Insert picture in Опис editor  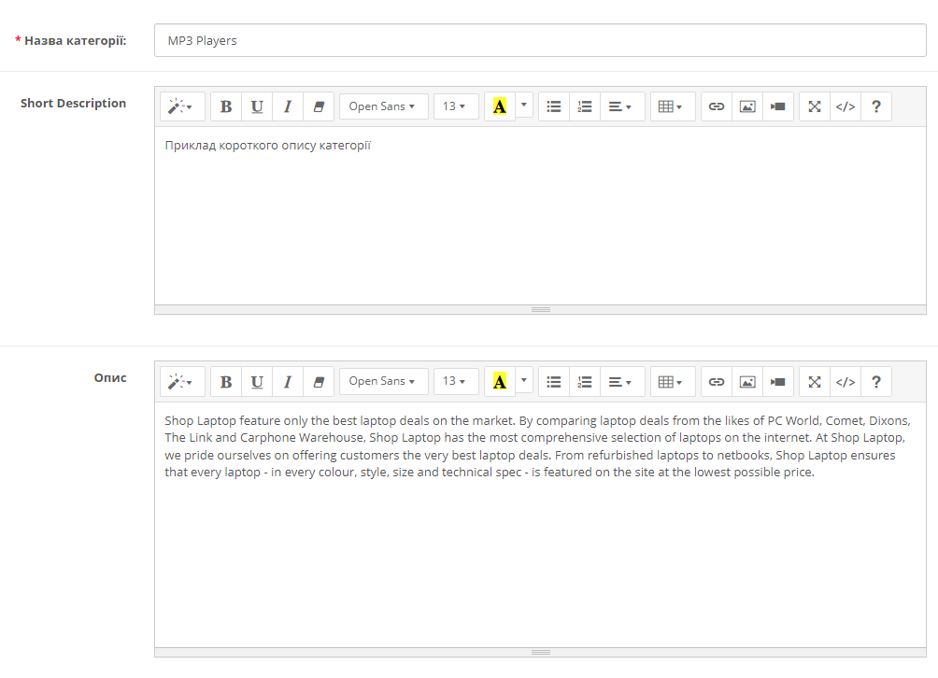(x=747, y=381)
